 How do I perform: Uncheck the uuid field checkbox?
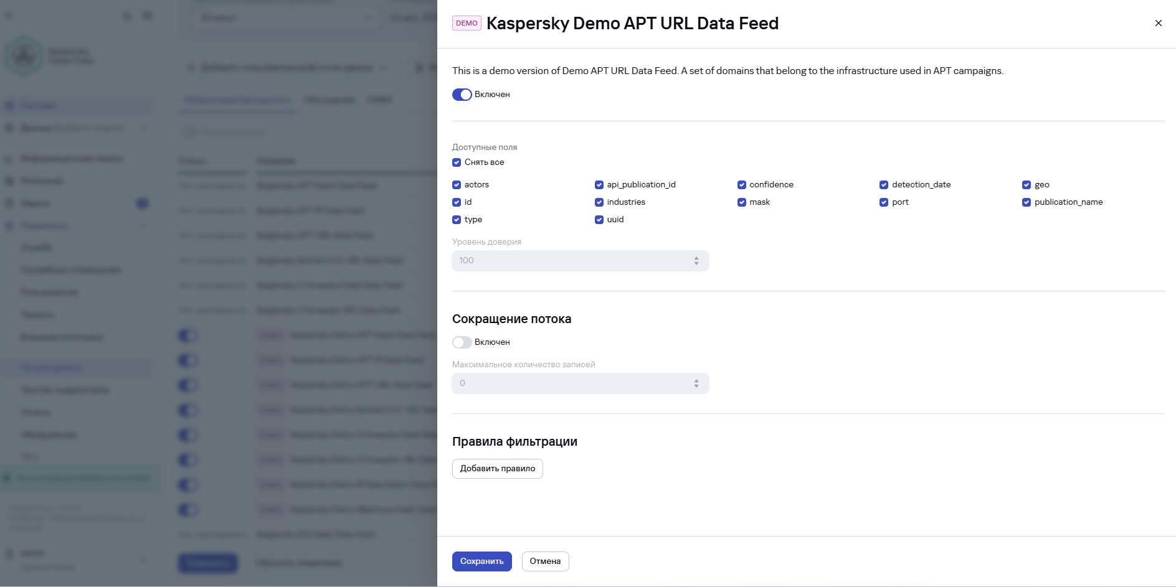coord(599,220)
